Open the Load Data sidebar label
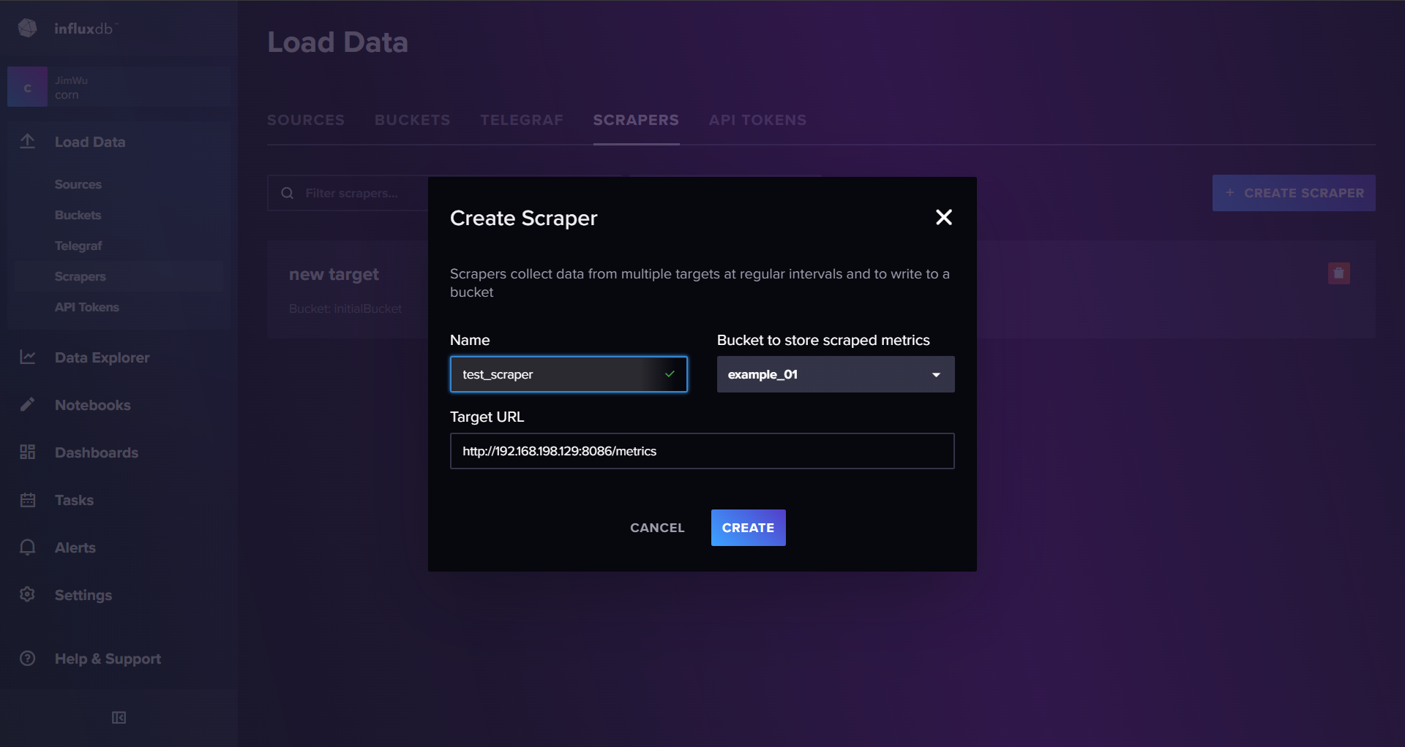This screenshot has height=747, width=1405. pyautogui.click(x=90, y=142)
